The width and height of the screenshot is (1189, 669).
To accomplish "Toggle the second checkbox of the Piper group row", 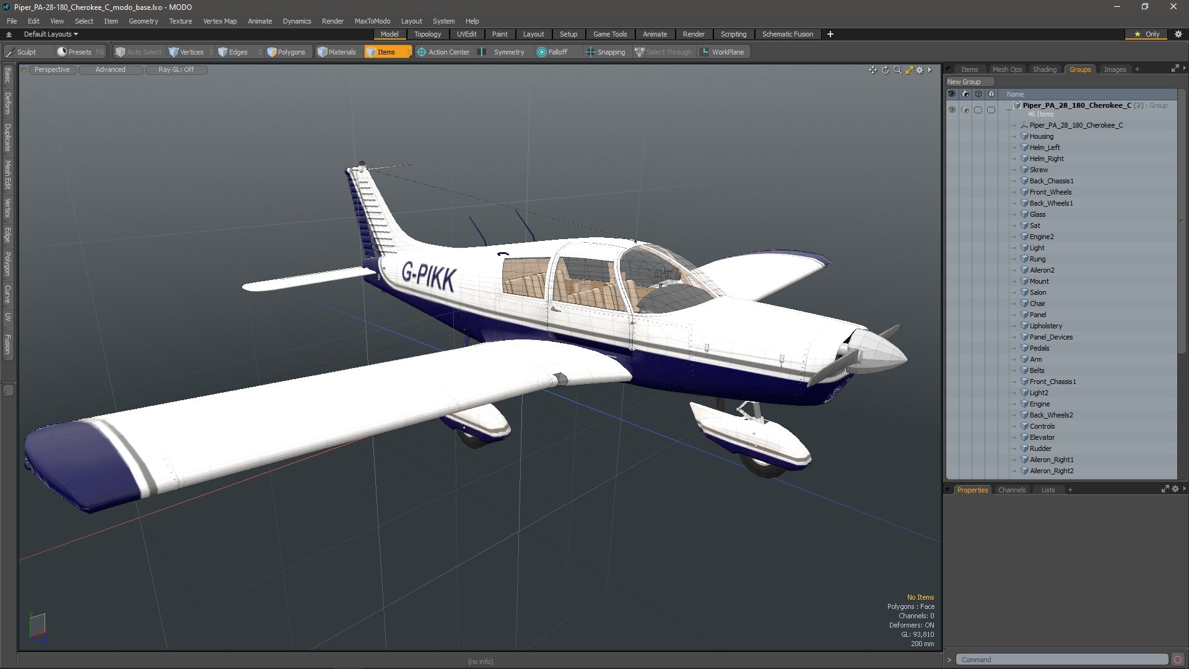I will pyautogui.click(x=991, y=110).
